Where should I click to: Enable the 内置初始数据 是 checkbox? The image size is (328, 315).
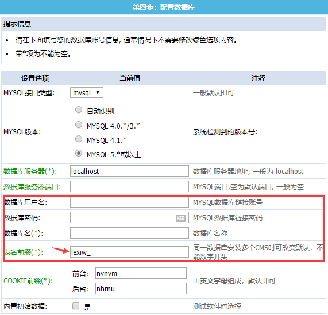76,306
